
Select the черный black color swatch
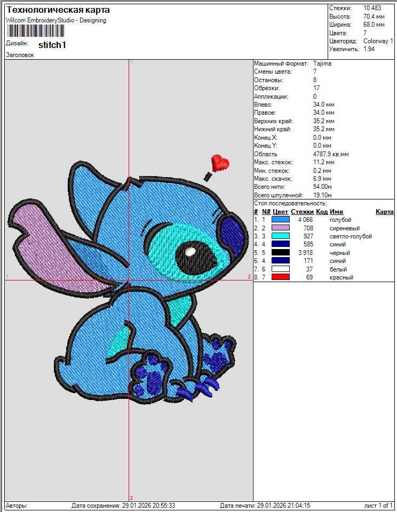281,252
